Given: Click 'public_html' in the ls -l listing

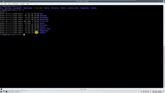Looking at the screenshot, I should click(x=45, y=29).
